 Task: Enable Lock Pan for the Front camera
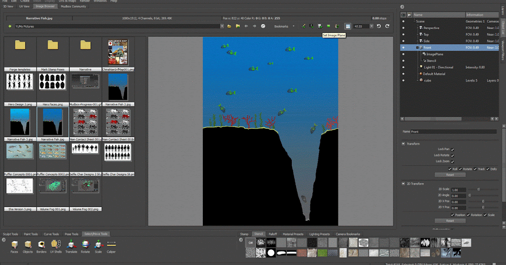[452, 149]
